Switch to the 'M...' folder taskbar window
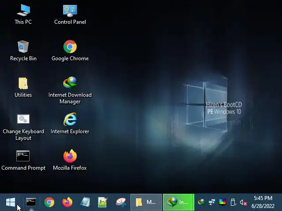 coord(146,202)
